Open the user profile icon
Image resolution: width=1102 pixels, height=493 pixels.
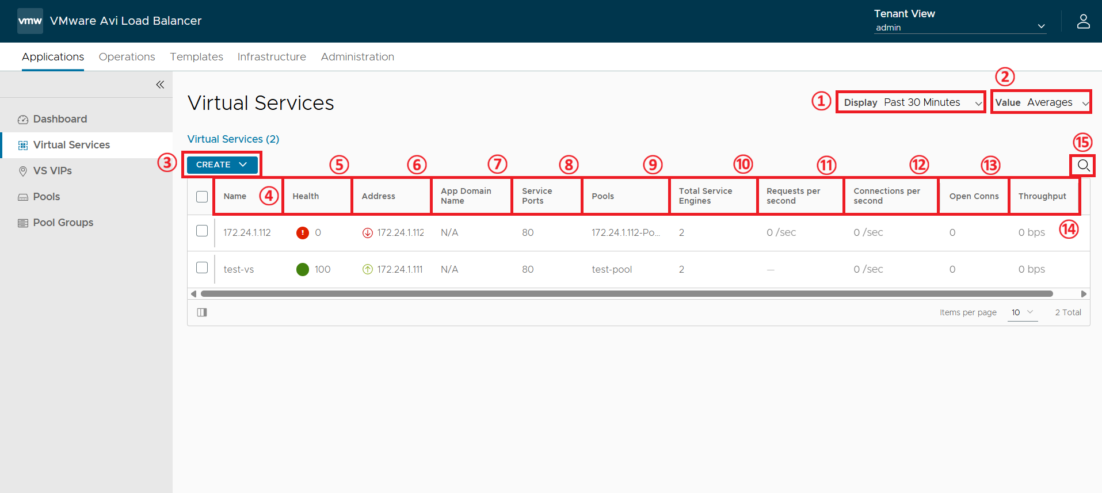tap(1083, 21)
